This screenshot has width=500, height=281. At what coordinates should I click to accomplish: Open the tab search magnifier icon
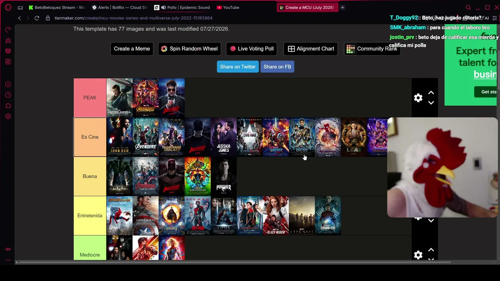click(x=468, y=7)
